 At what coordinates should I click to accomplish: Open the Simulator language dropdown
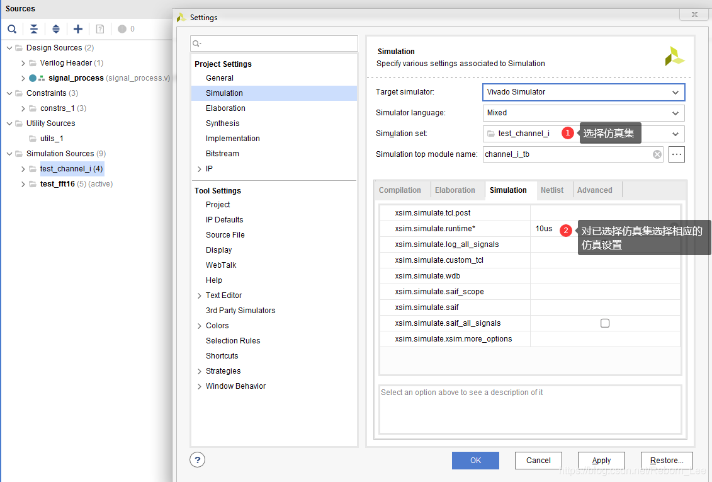pos(584,113)
